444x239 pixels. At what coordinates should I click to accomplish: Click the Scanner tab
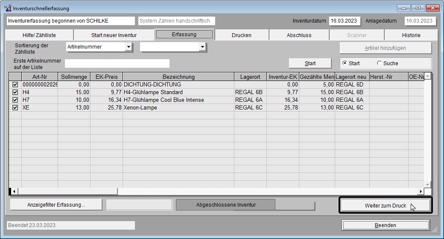click(x=357, y=35)
